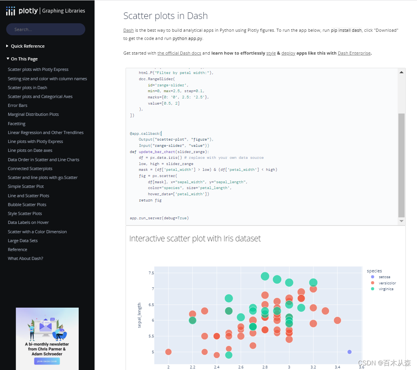Select Simple Scatter Plot link
The height and width of the screenshot is (370, 417).
pyautogui.click(x=26, y=187)
